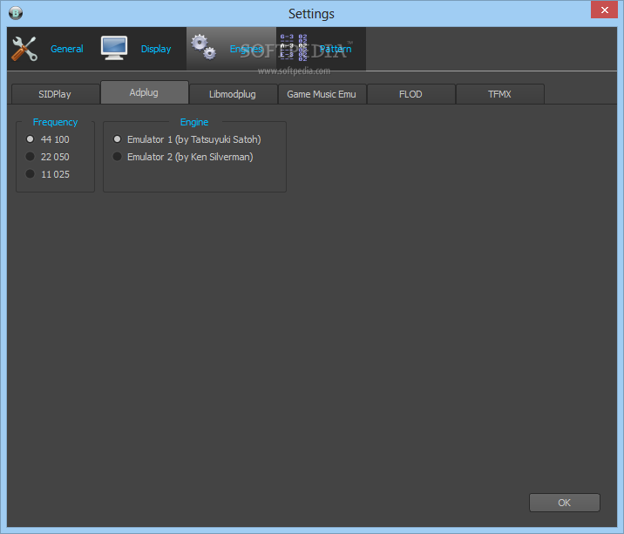Switch to the FLOD tab
624x534 pixels.
click(x=410, y=94)
